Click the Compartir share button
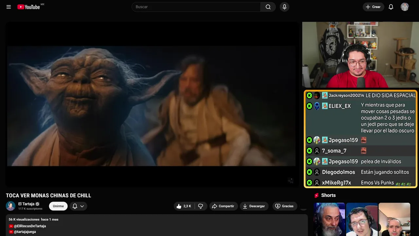This screenshot has height=236, width=419. 224,206
